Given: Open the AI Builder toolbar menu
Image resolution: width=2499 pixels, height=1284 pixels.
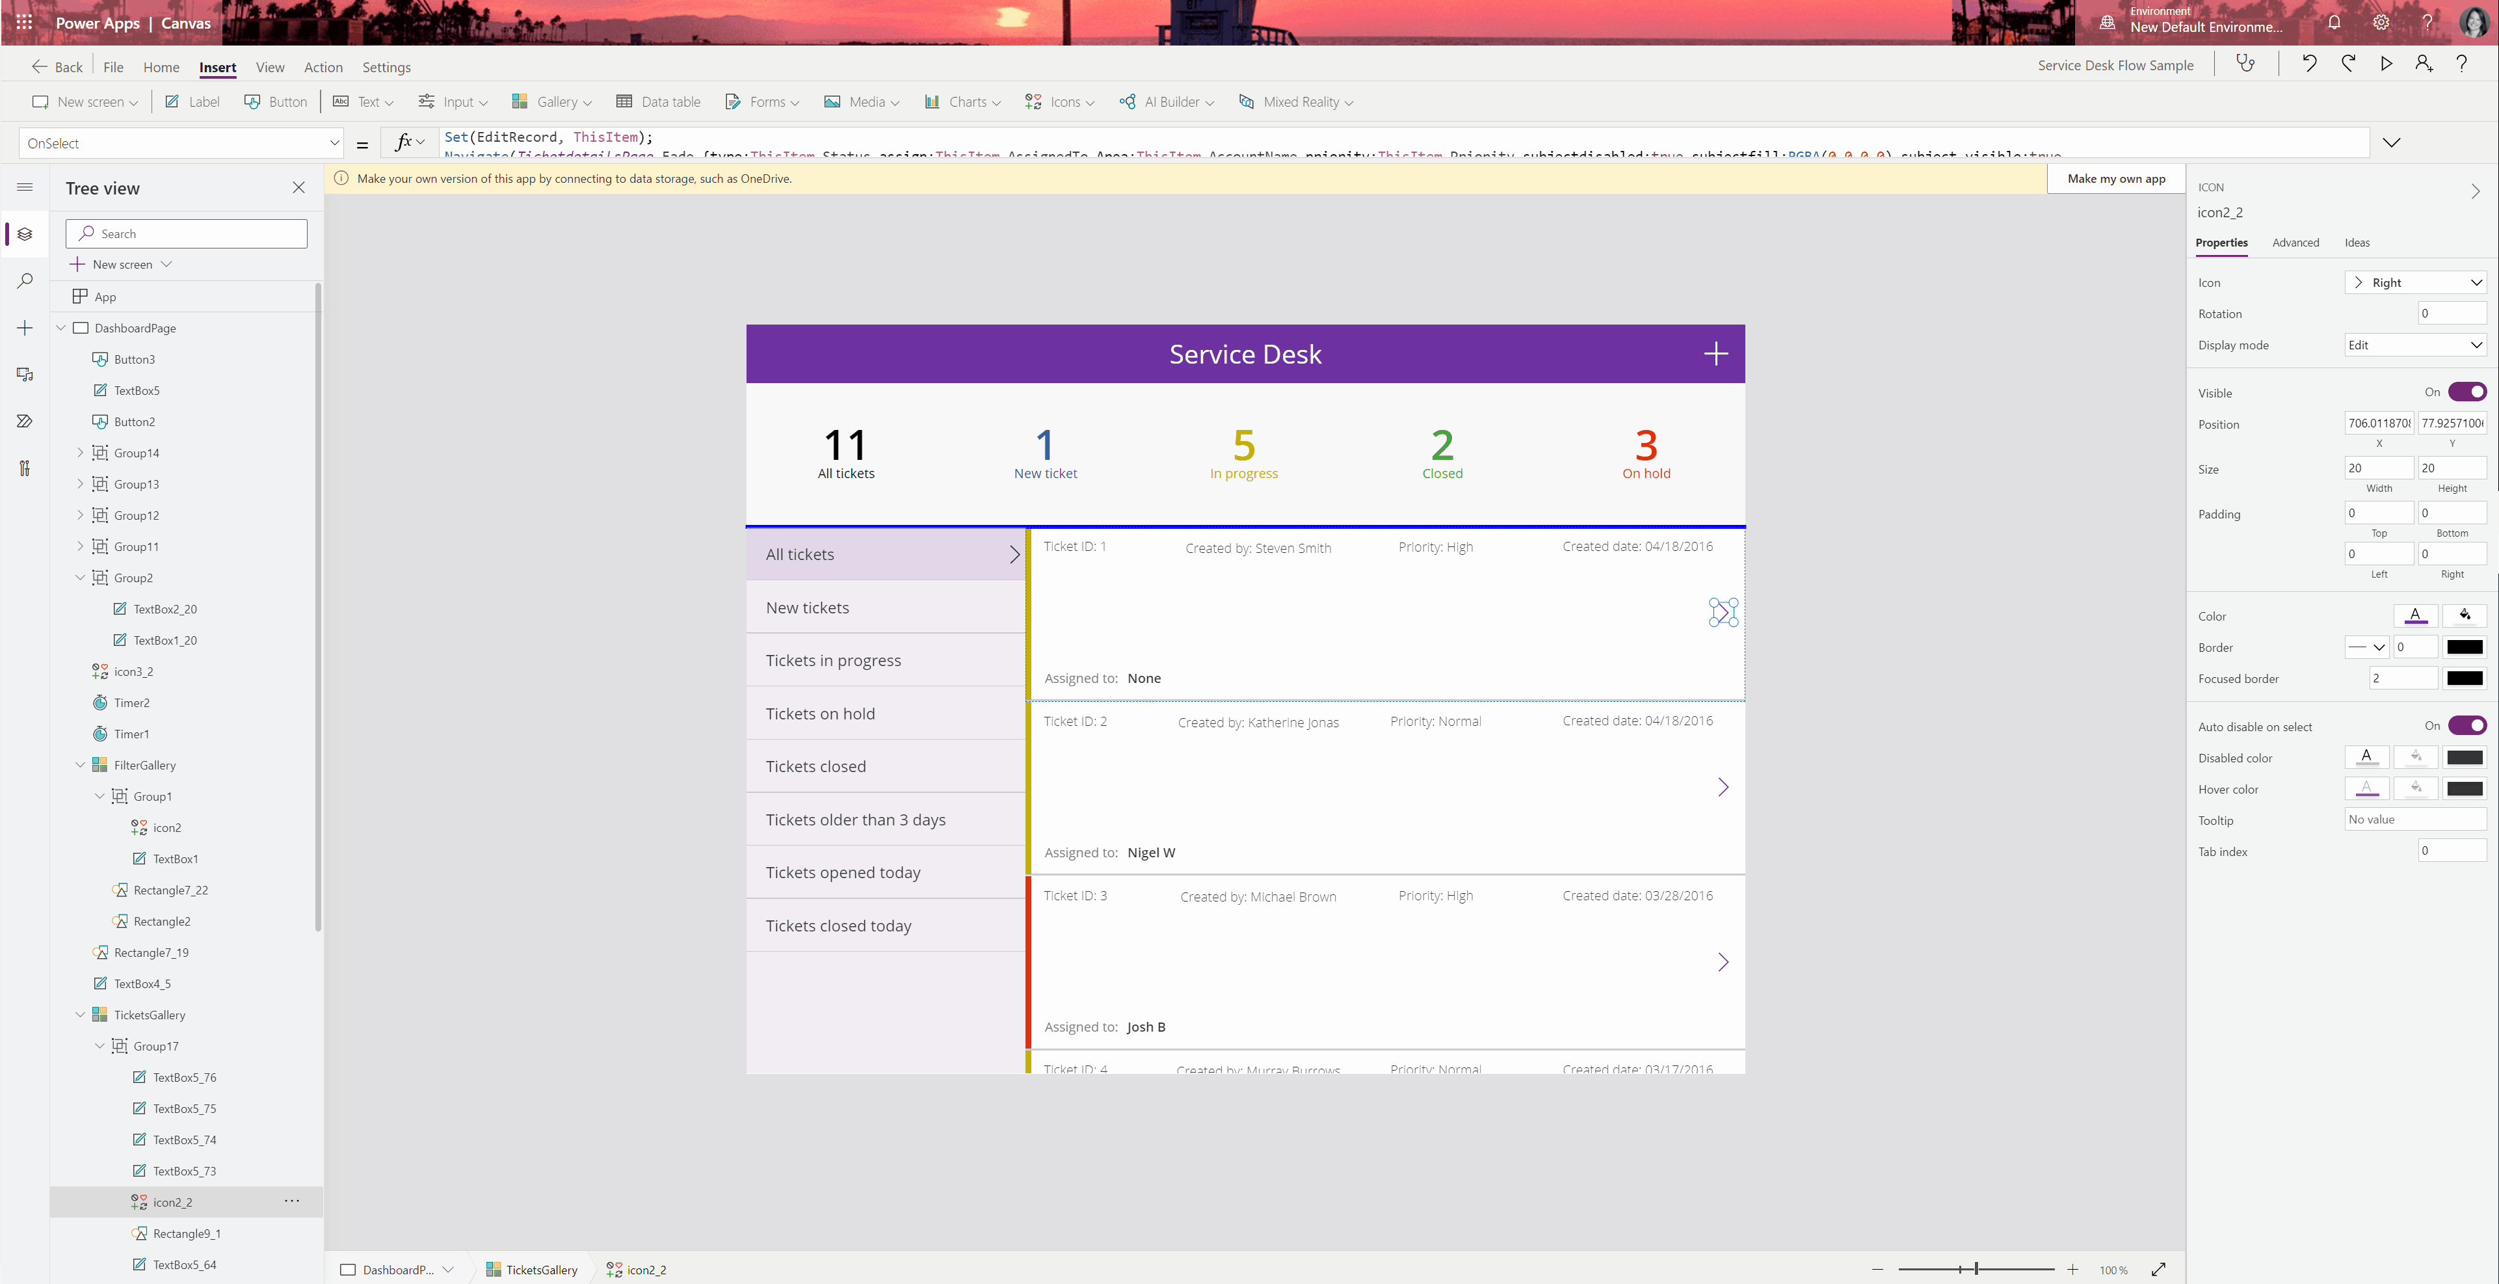Looking at the screenshot, I should 1166,102.
